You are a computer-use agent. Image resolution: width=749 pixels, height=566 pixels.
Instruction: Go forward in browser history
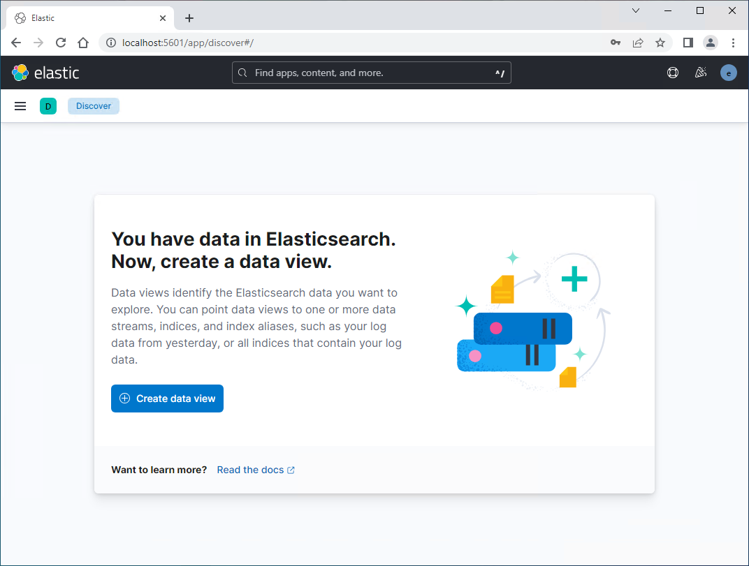(38, 43)
